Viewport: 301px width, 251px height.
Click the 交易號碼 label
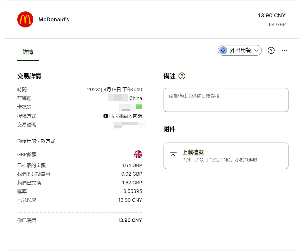[27, 125]
